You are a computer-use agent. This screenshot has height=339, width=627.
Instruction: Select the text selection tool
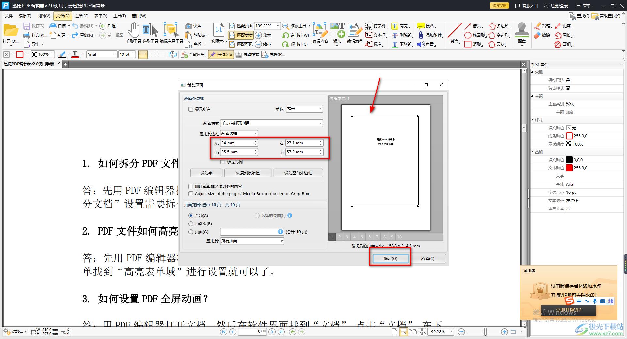151,34
